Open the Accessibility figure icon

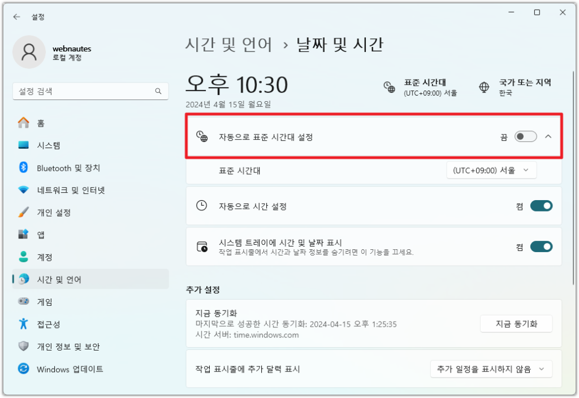(23, 324)
